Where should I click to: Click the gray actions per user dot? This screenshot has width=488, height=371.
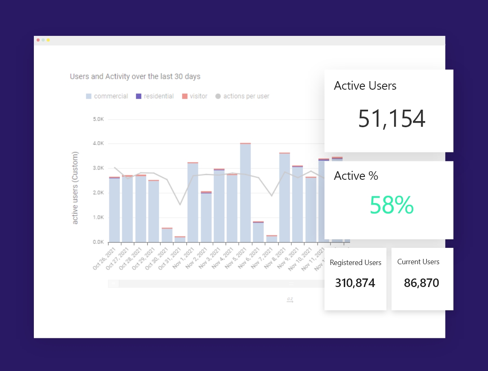click(x=219, y=96)
